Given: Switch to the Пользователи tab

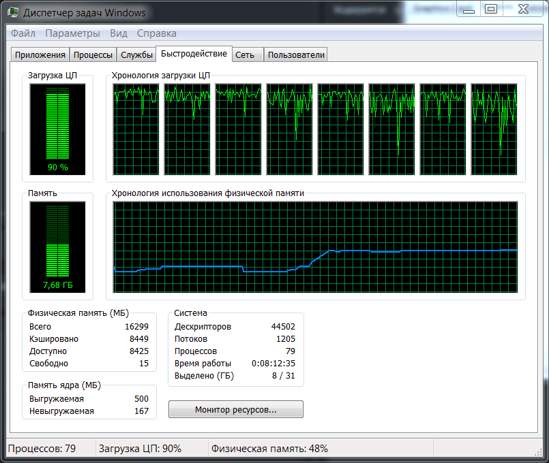Looking at the screenshot, I should point(296,55).
